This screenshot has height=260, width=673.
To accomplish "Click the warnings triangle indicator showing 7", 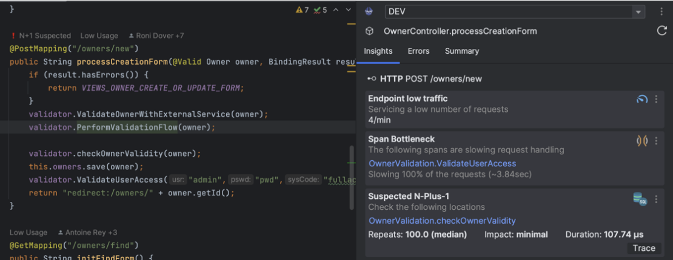I will point(302,10).
